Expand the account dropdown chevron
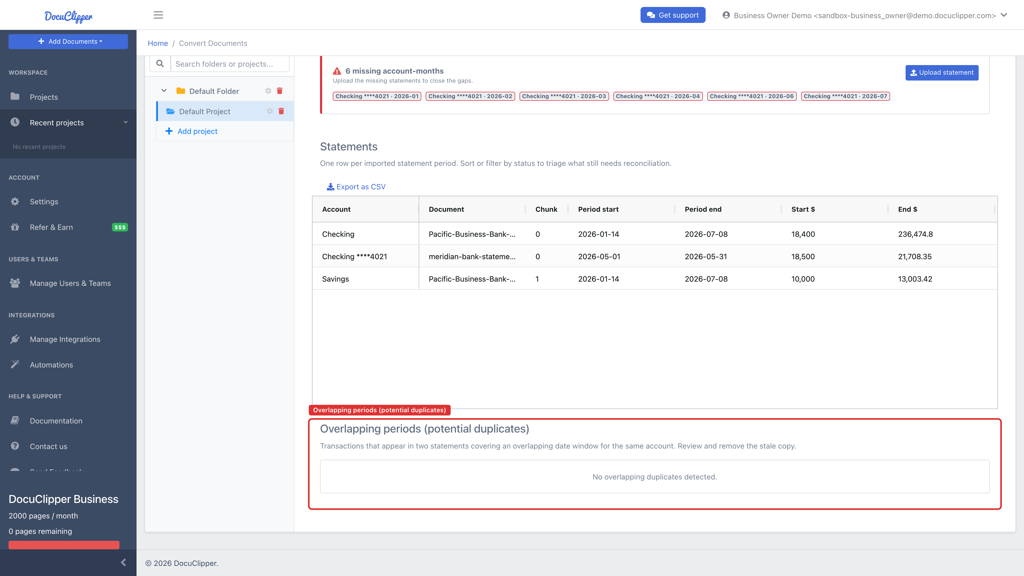This screenshot has height=576, width=1024. point(1004,15)
